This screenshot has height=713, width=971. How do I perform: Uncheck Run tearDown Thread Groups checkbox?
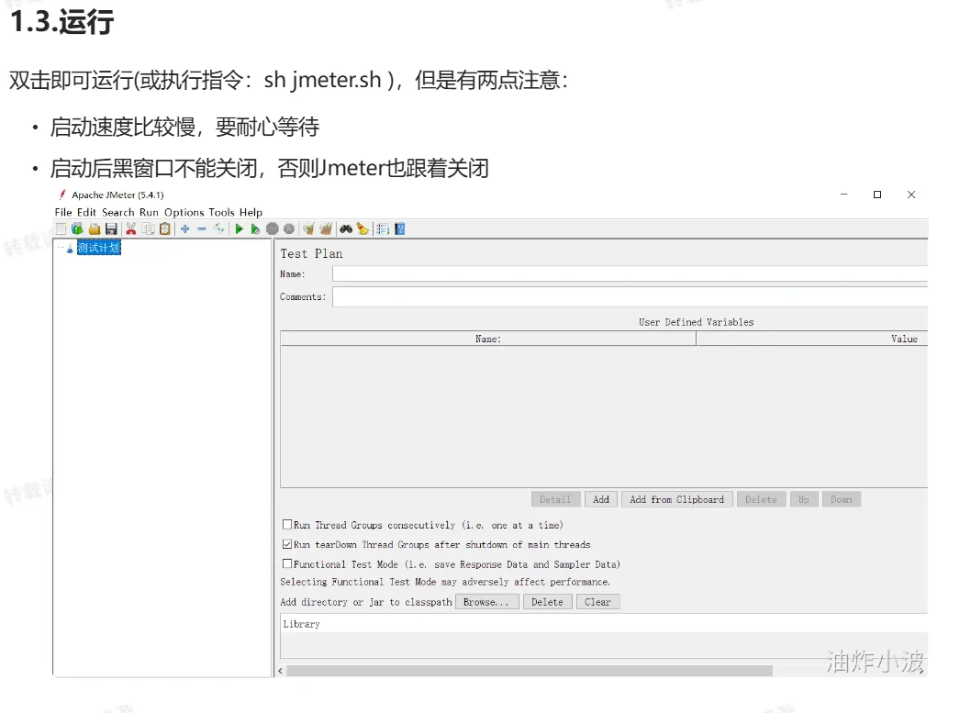(x=286, y=544)
